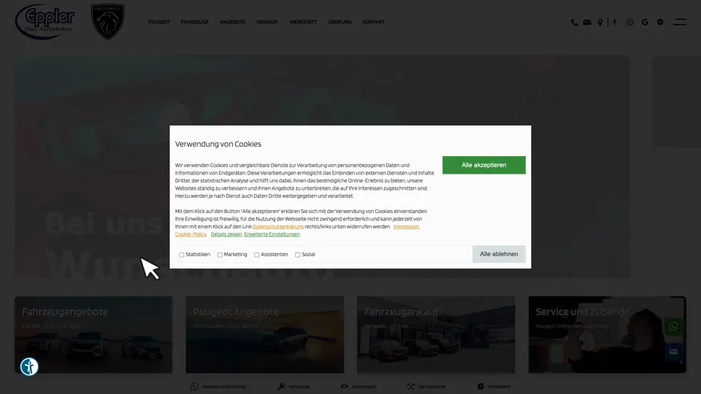Click the WhatsApp icon in the bottom bar
The width and height of the screenshot is (701, 394).
click(x=194, y=387)
